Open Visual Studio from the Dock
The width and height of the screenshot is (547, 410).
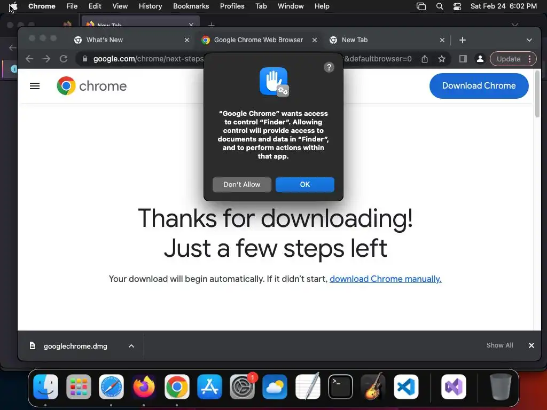coord(454,387)
